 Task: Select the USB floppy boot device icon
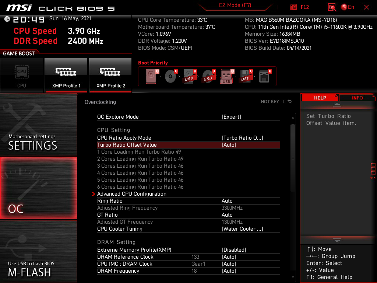coord(246,76)
